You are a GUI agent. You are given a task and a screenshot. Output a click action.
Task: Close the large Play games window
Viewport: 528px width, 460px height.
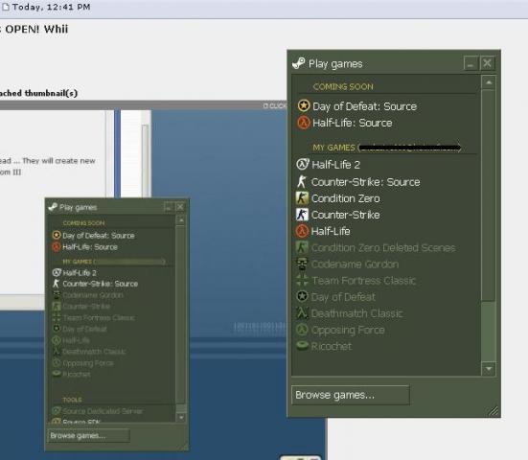(x=487, y=63)
